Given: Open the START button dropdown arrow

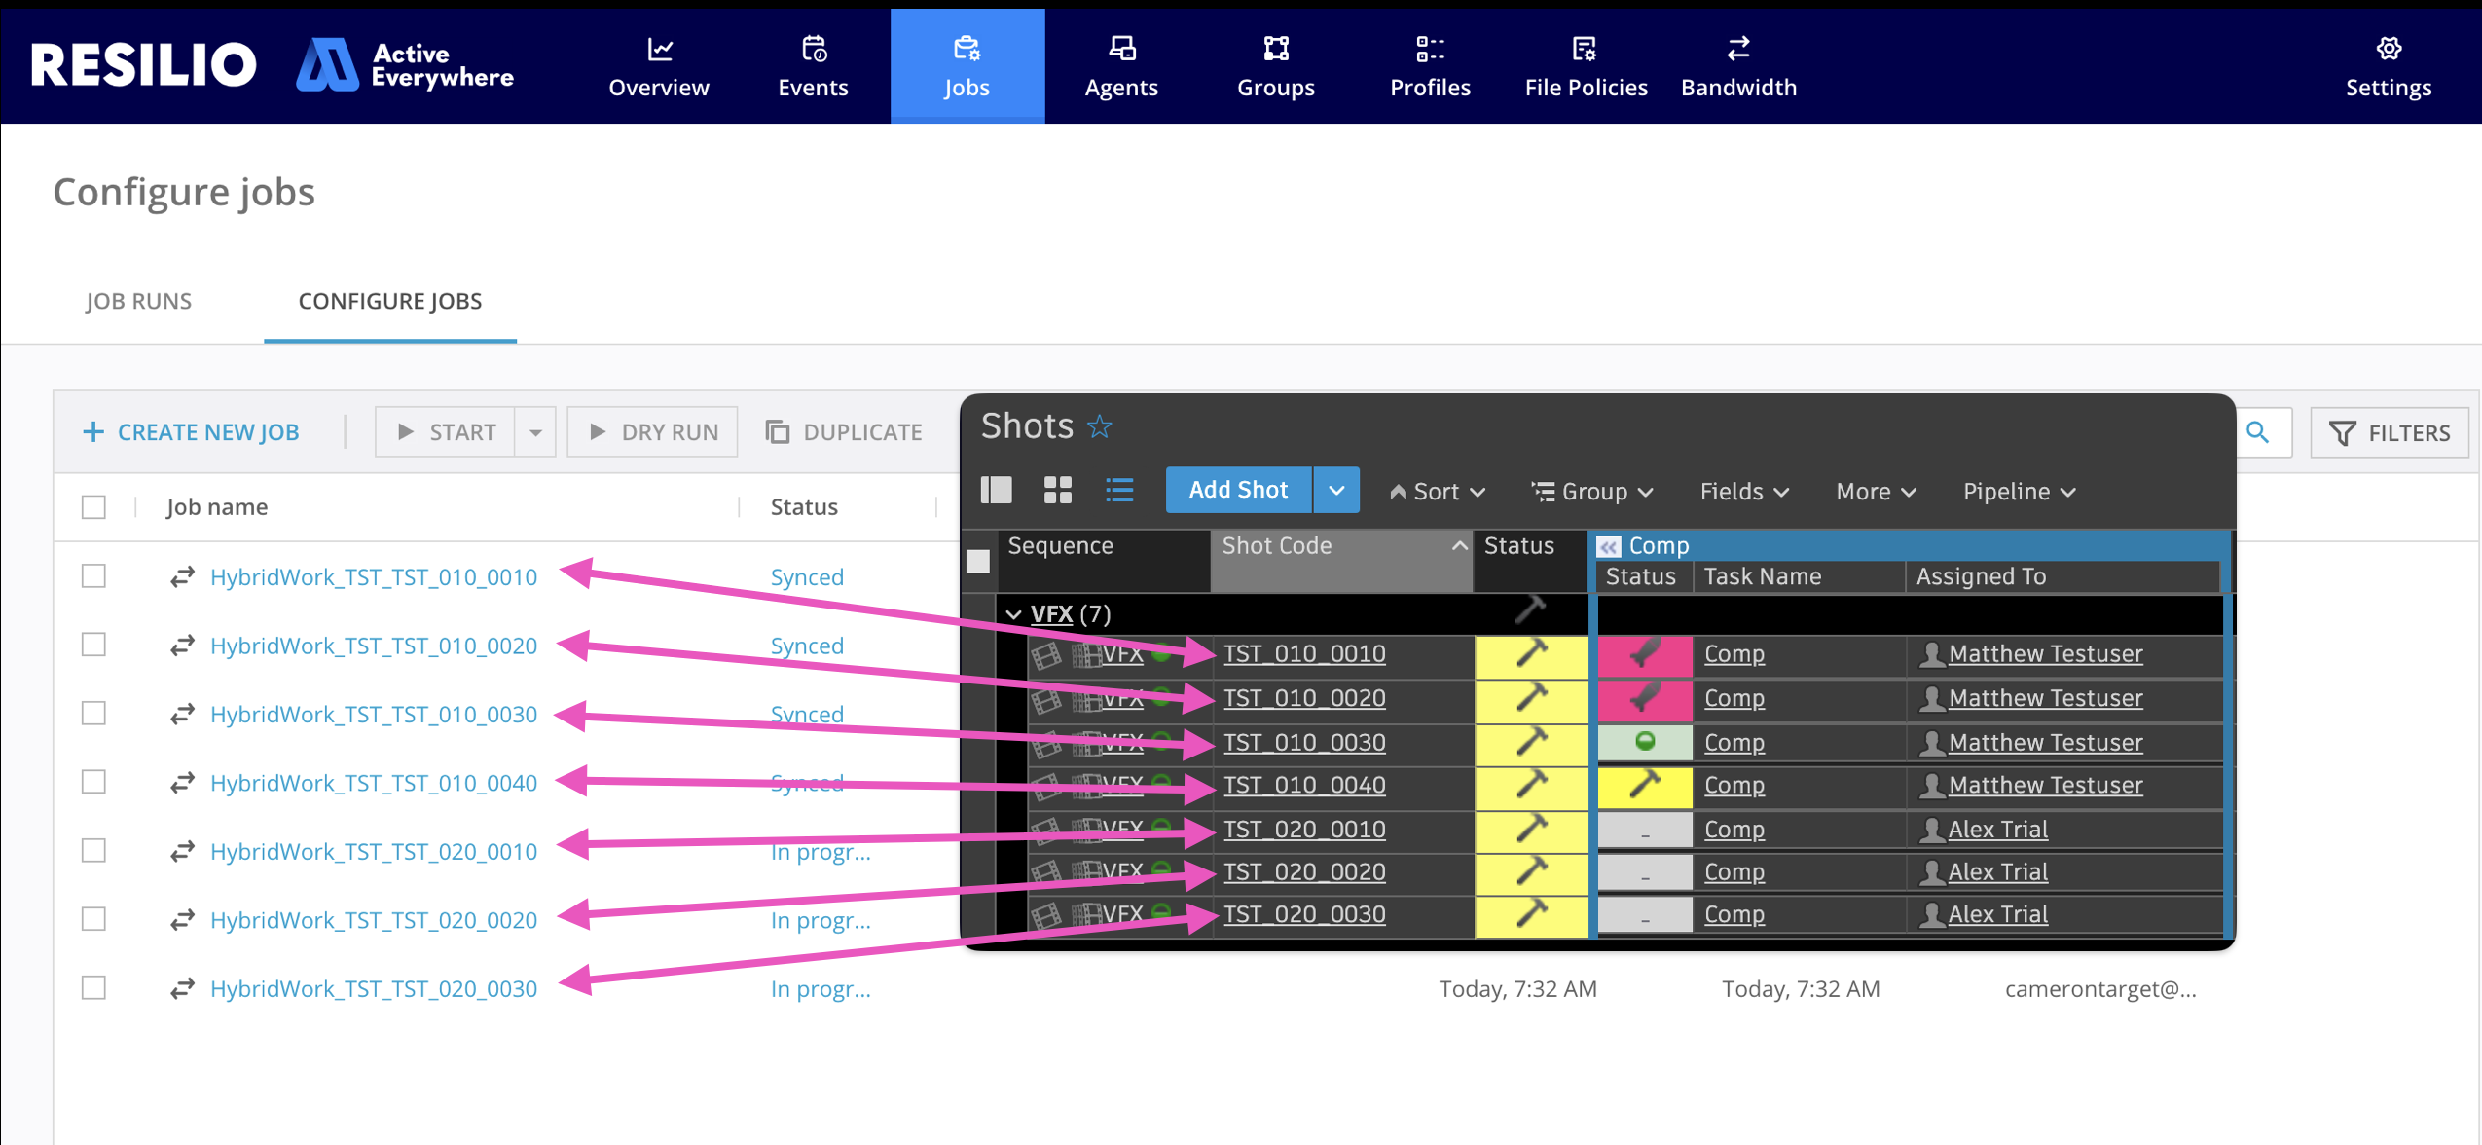Looking at the screenshot, I should [x=535, y=432].
